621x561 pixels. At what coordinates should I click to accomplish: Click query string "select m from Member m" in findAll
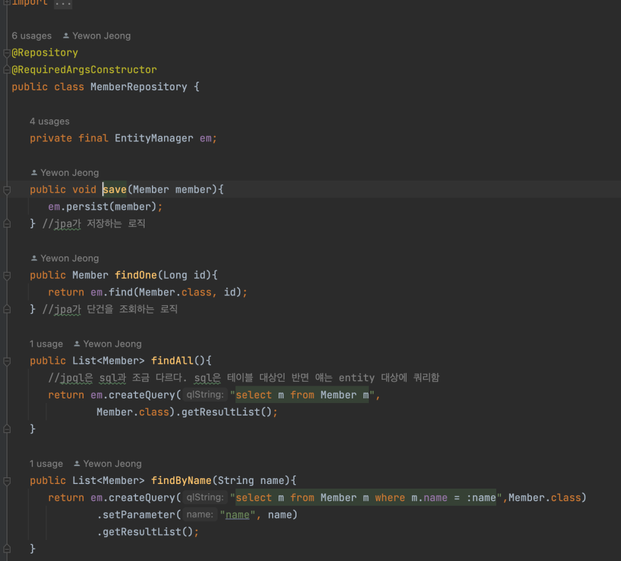coord(302,395)
